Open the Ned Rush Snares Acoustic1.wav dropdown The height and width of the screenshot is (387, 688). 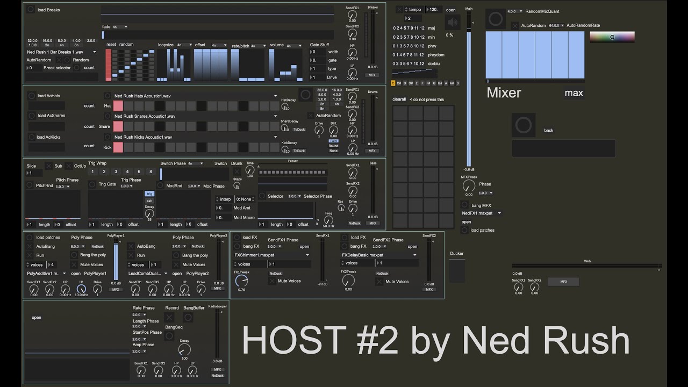pos(196,116)
